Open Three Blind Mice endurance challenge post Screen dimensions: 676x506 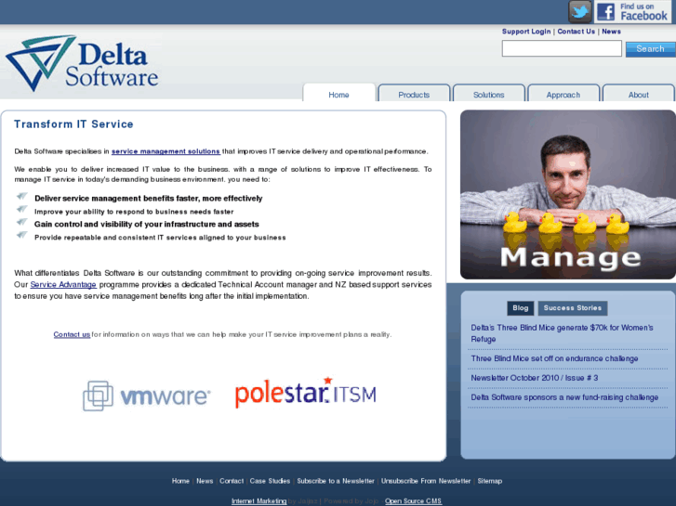[x=554, y=358]
